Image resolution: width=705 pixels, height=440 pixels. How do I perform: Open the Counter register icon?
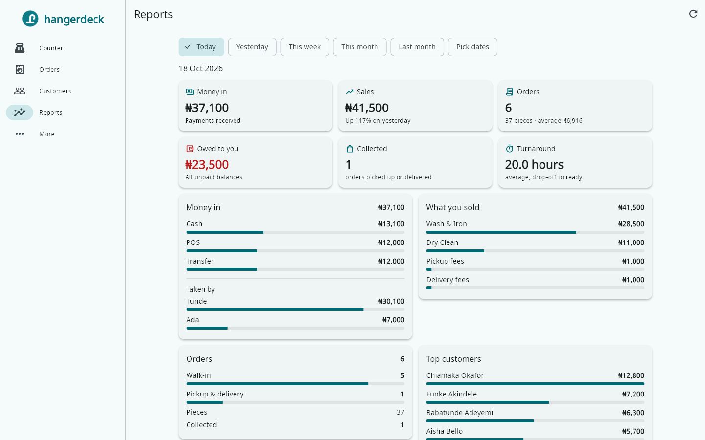click(x=20, y=48)
